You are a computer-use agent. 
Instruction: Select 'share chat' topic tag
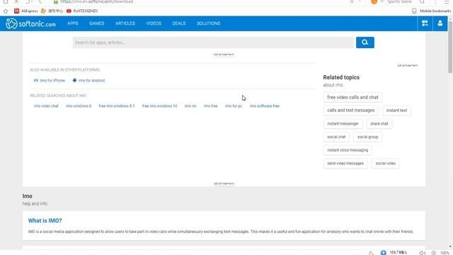coord(379,124)
